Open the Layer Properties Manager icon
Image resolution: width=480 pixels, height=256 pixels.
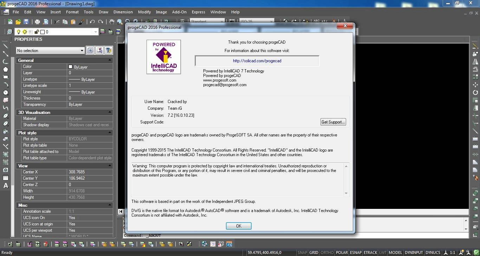point(10,32)
